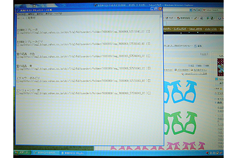Open the ファイル menu in Notepad

tap(21, 14)
